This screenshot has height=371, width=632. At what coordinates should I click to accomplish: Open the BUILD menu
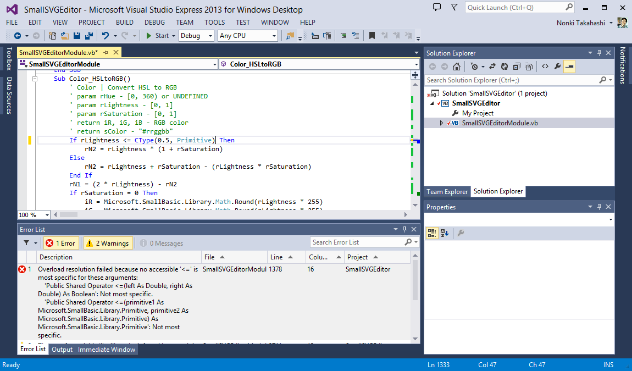125,23
